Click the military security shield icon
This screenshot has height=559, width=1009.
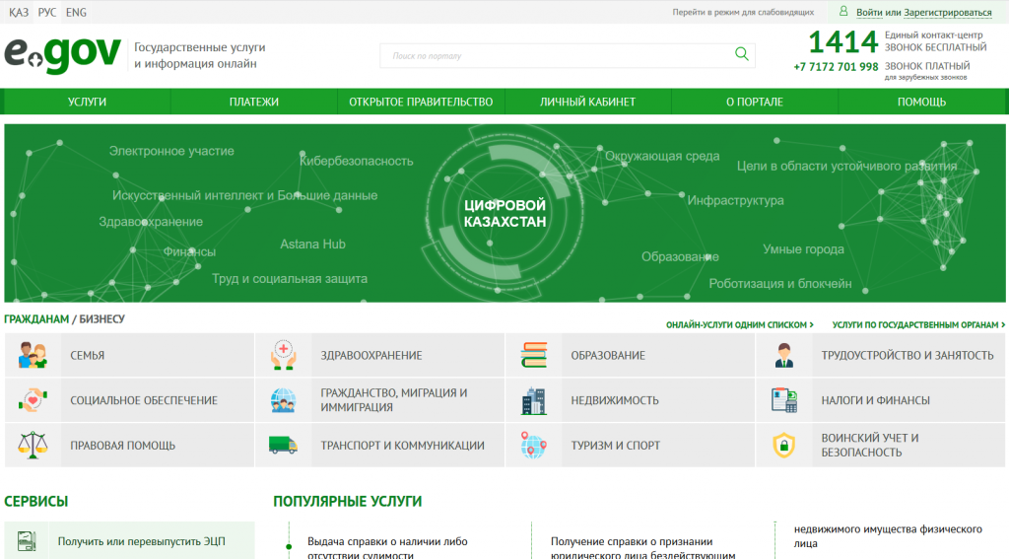(783, 445)
